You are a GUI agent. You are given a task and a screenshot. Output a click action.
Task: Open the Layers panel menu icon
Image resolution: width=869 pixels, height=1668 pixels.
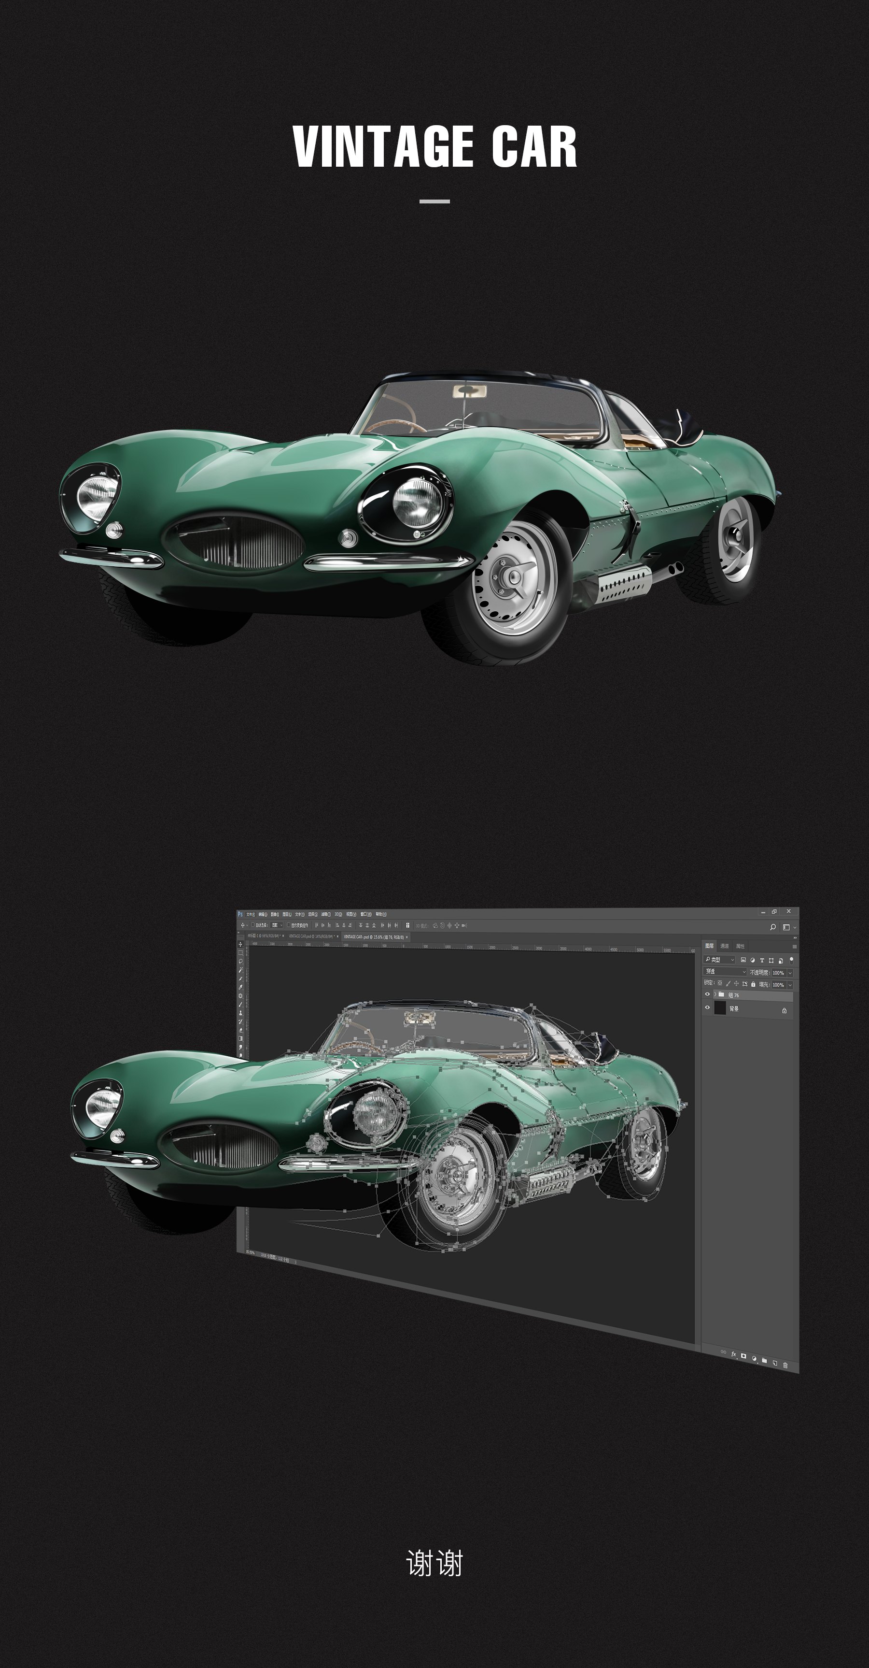[795, 947]
